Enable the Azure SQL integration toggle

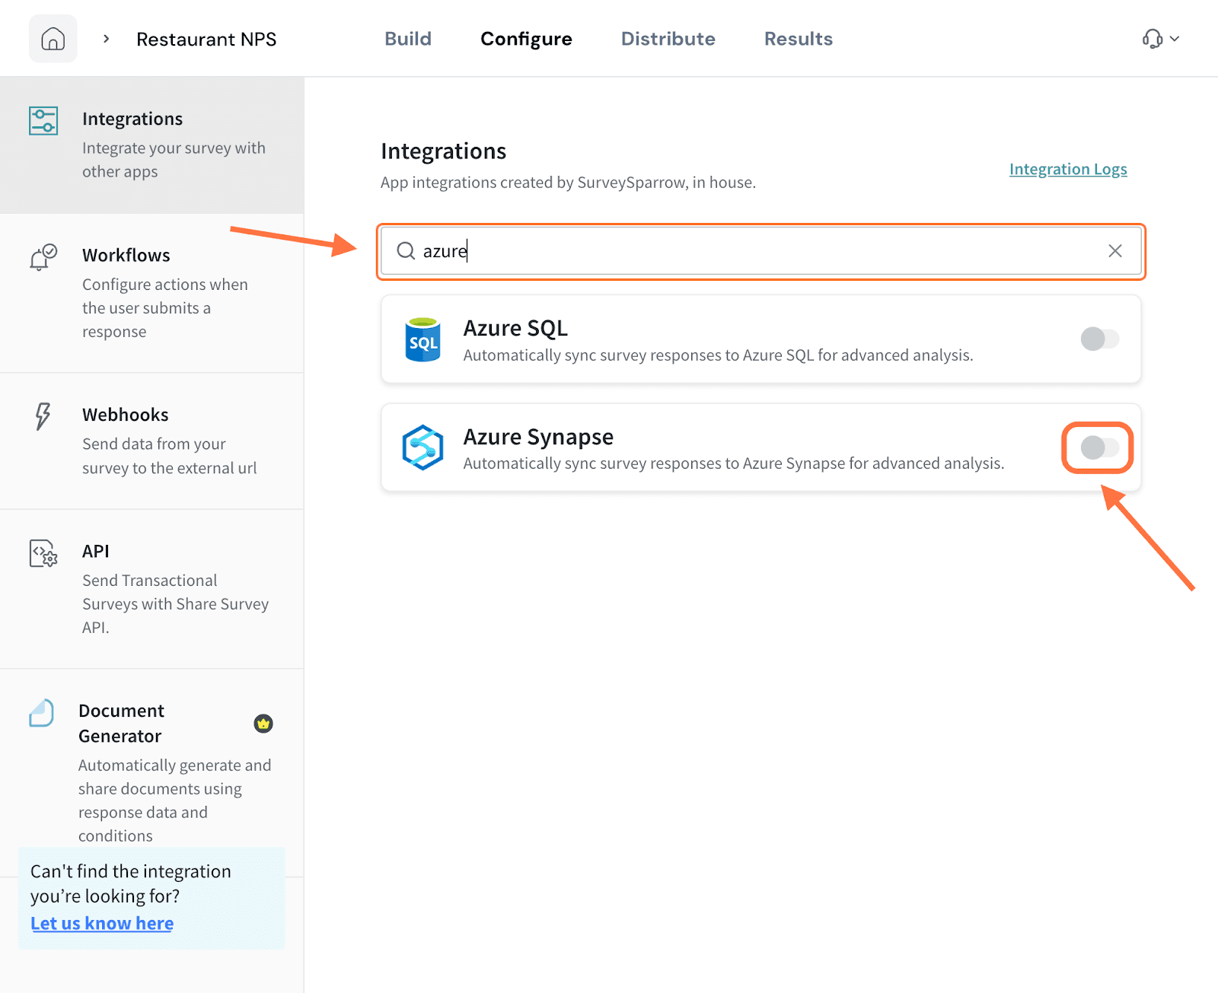1099,339
